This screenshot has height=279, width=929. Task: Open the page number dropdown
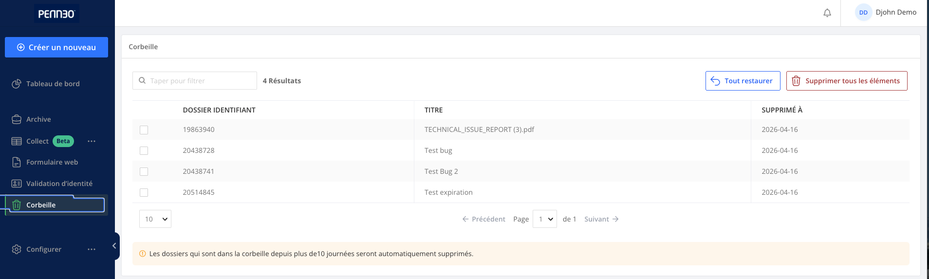coord(545,219)
